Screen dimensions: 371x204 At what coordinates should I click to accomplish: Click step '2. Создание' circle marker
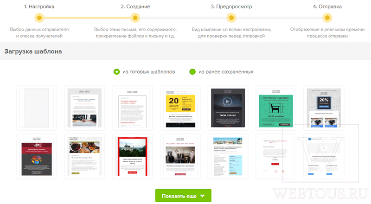pyautogui.click(x=135, y=18)
